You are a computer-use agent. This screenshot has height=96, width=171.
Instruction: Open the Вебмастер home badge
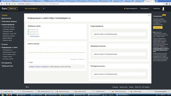click(13, 9)
